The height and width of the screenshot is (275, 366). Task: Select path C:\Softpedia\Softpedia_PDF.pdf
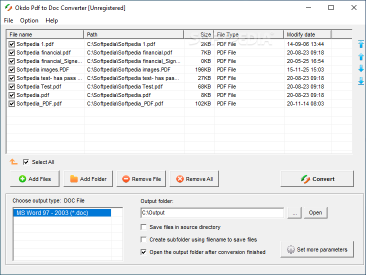click(x=125, y=103)
